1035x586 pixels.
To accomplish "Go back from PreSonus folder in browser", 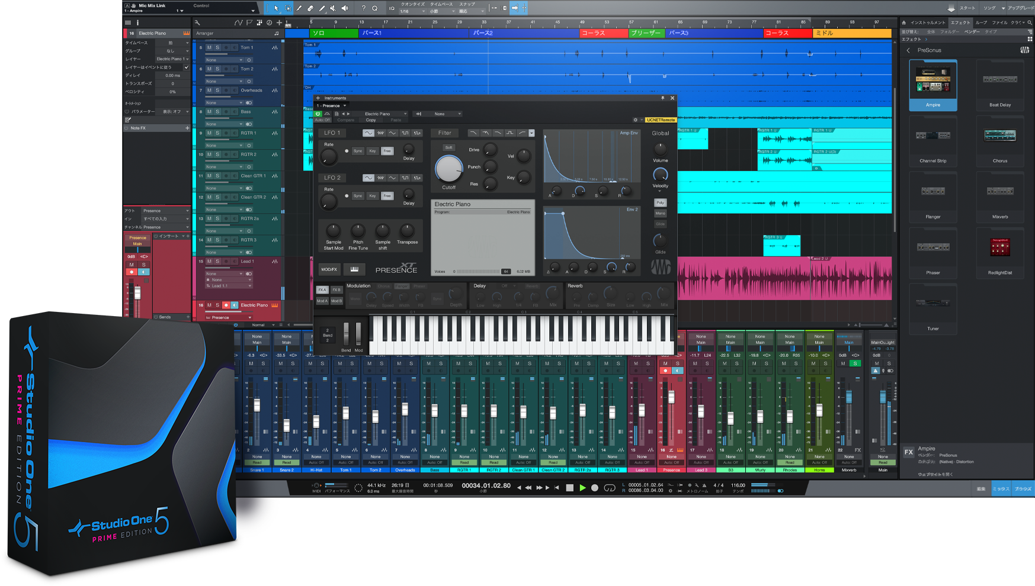I will 908,50.
